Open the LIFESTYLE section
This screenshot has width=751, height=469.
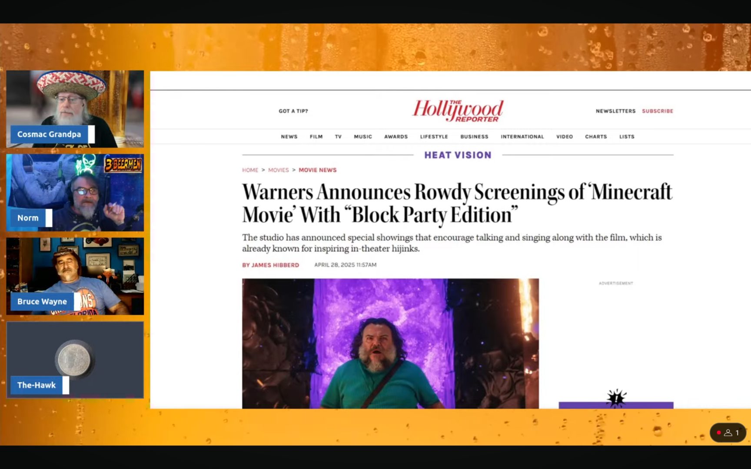coord(434,137)
